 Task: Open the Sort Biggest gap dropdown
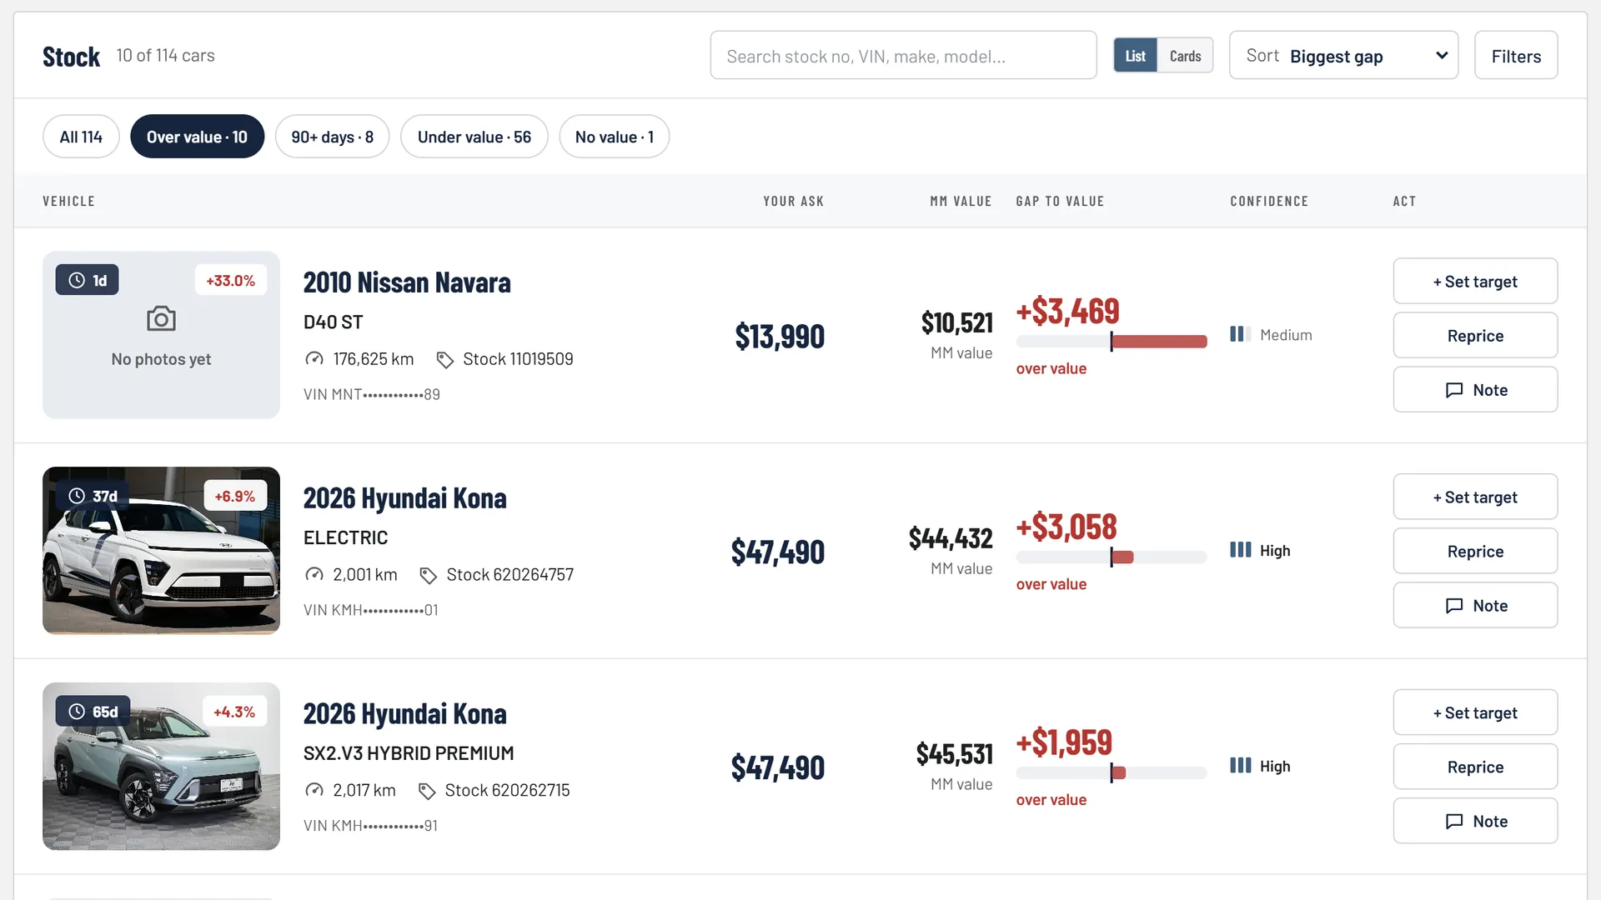click(x=1343, y=56)
